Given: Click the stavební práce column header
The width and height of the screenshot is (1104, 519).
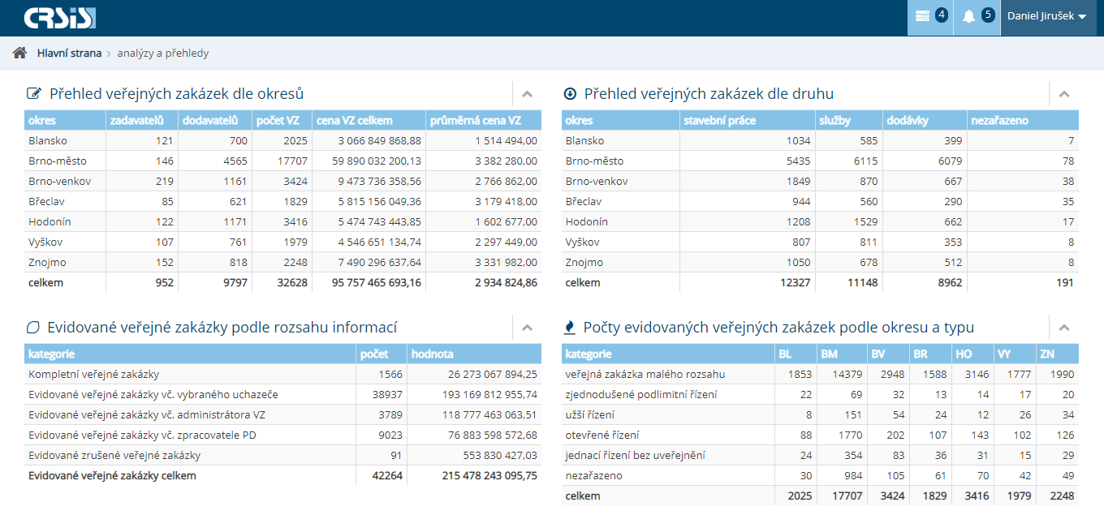Looking at the screenshot, I should (x=719, y=121).
